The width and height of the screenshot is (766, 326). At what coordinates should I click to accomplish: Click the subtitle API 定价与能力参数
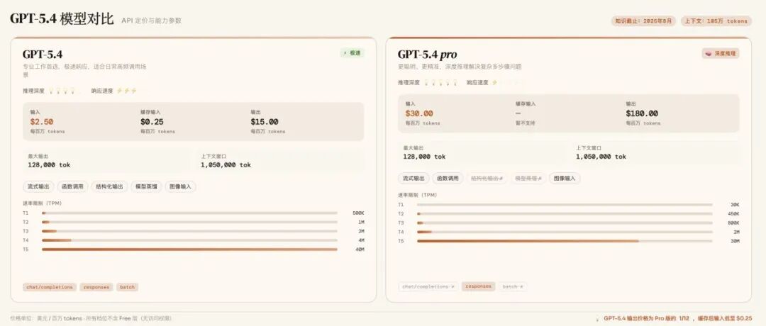(x=152, y=21)
